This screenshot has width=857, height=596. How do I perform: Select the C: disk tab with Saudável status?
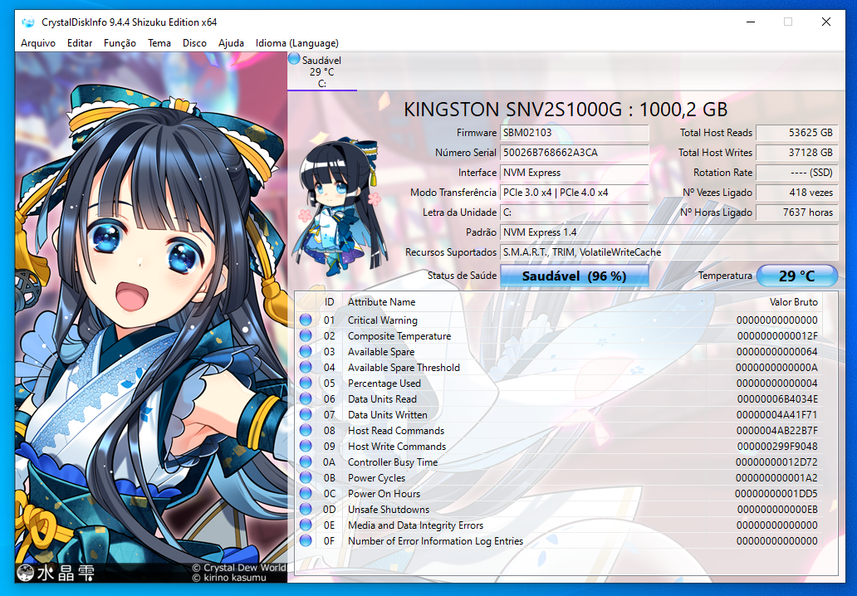322,71
